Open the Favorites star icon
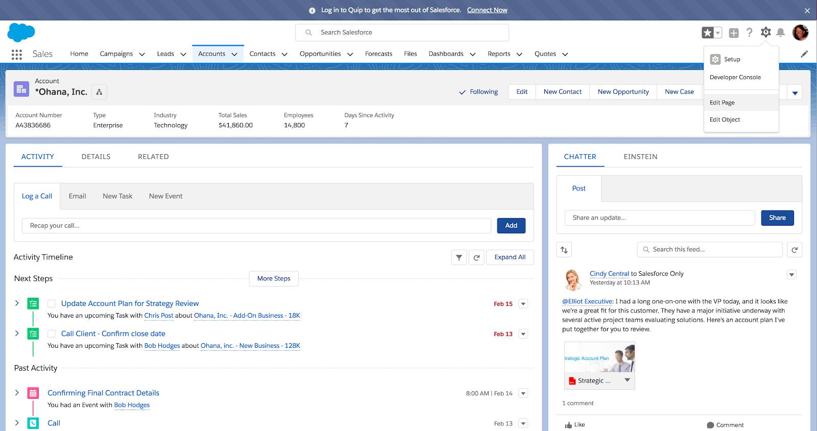The image size is (817, 431). [707, 33]
